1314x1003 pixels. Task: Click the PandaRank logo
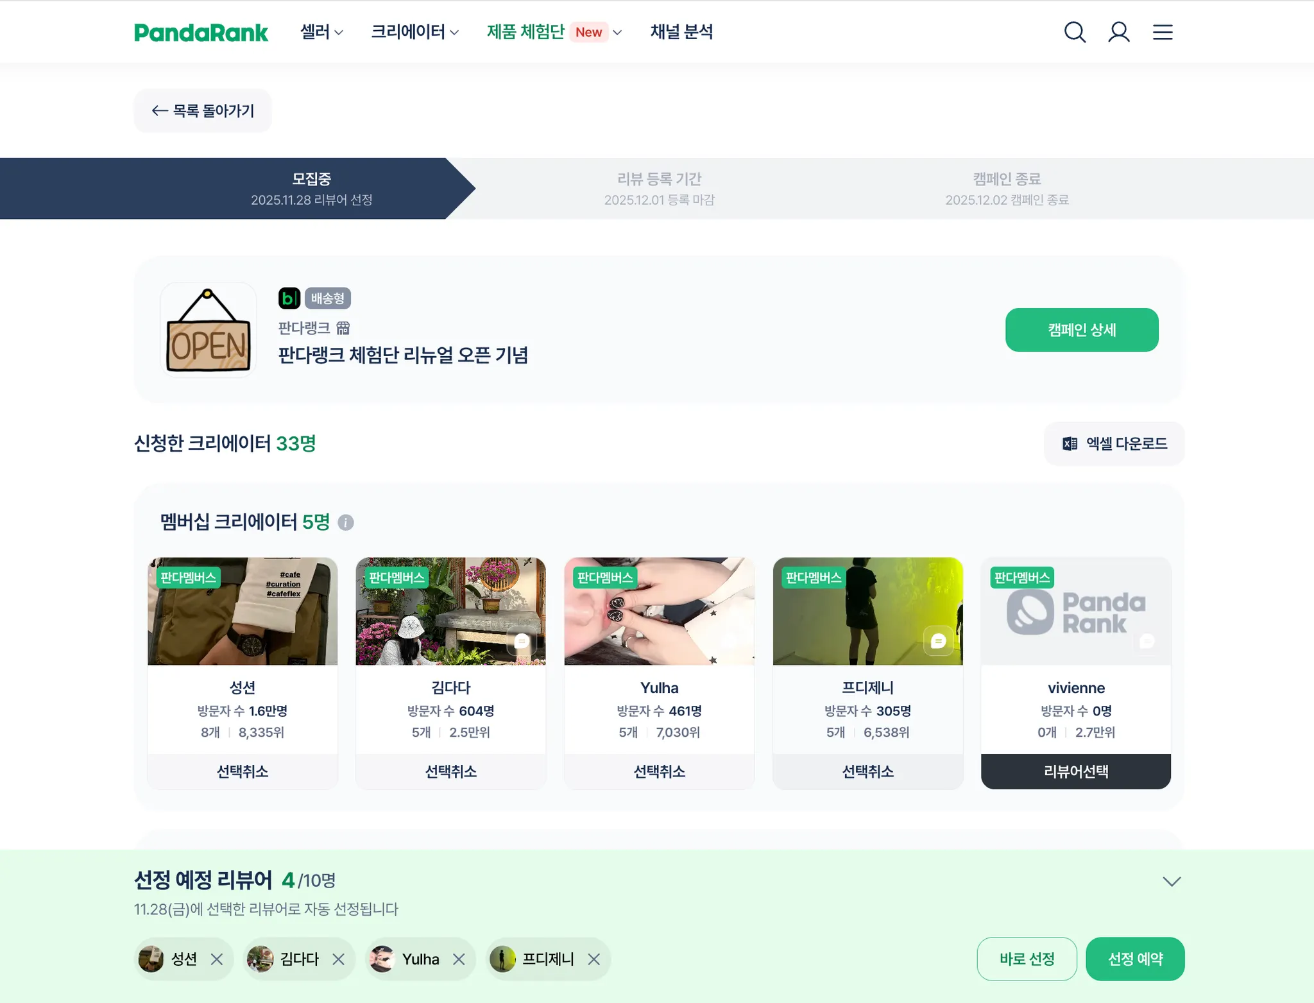point(201,32)
